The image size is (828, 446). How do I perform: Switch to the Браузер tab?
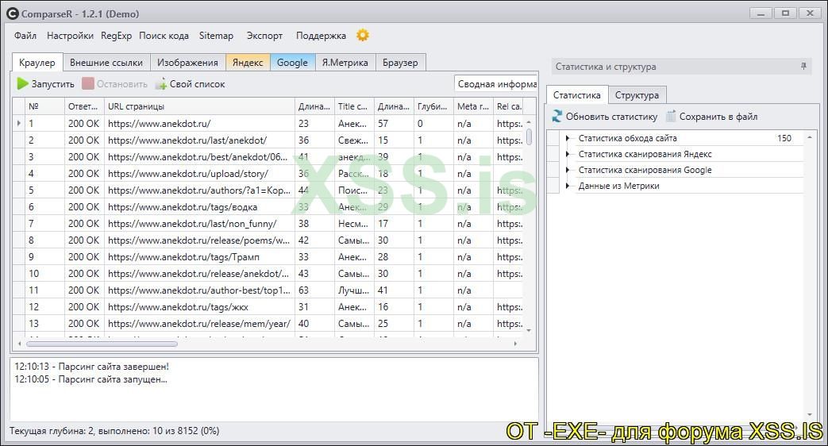click(400, 62)
